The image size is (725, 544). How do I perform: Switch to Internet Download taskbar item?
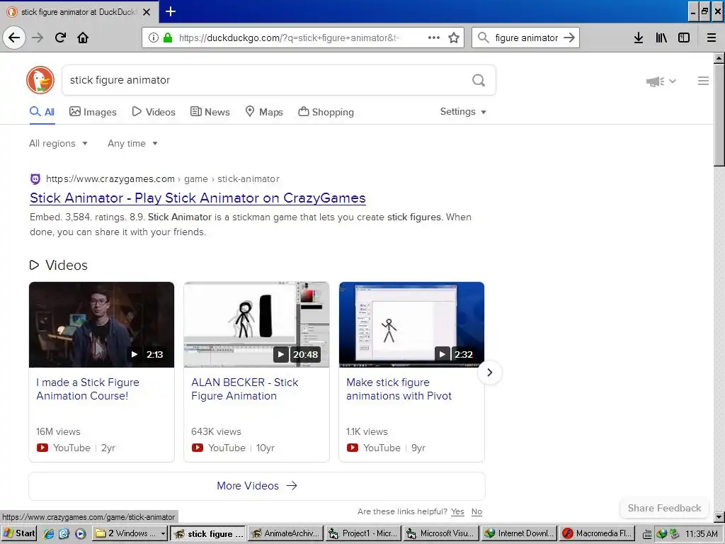(518, 533)
